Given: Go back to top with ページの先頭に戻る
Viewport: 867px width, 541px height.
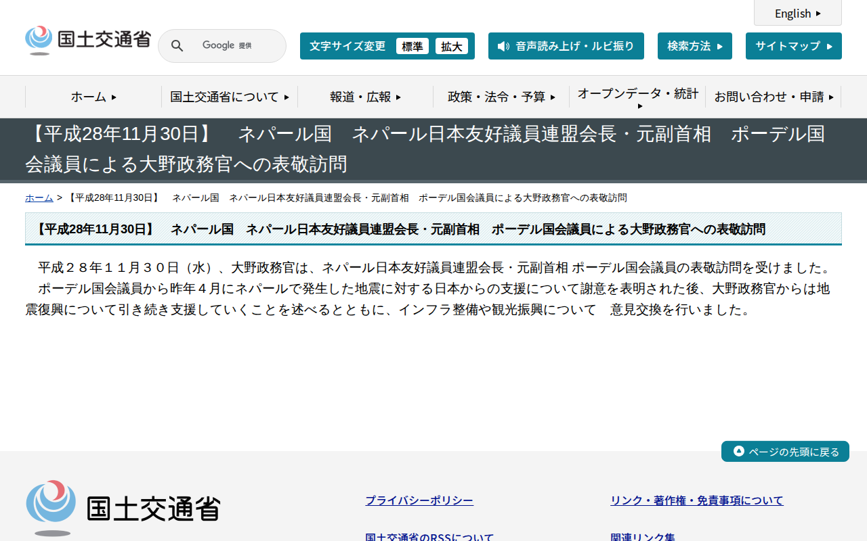Looking at the screenshot, I should (x=785, y=451).
